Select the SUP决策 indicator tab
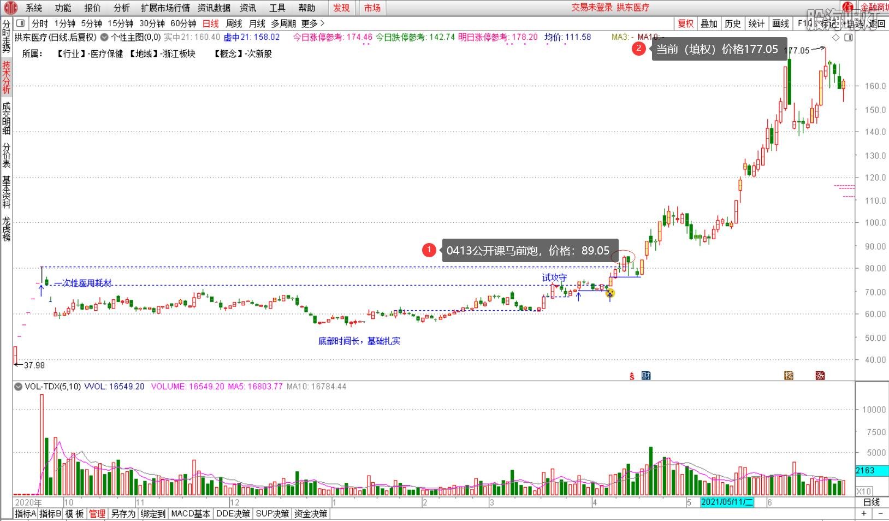This screenshot has width=889, height=521. [x=272, y=514]
